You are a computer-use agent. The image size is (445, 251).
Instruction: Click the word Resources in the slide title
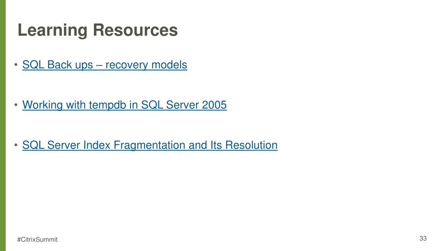point(135,30)
